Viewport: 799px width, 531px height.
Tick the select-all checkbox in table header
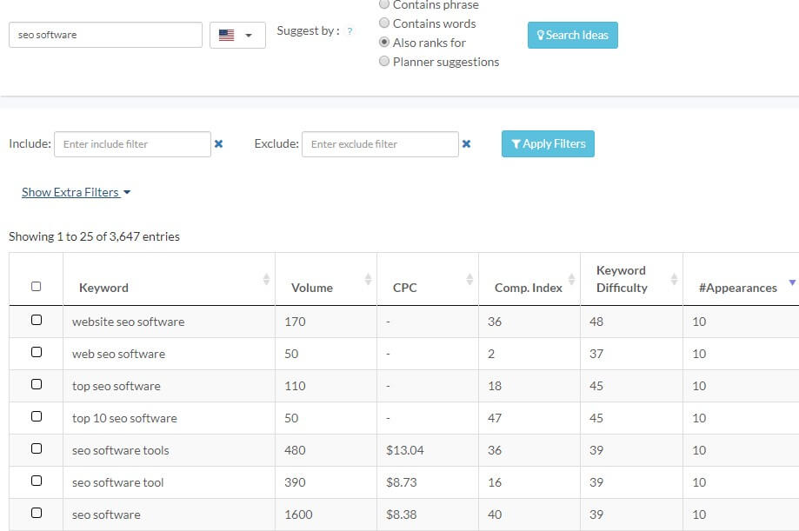[x=37, y=287]
